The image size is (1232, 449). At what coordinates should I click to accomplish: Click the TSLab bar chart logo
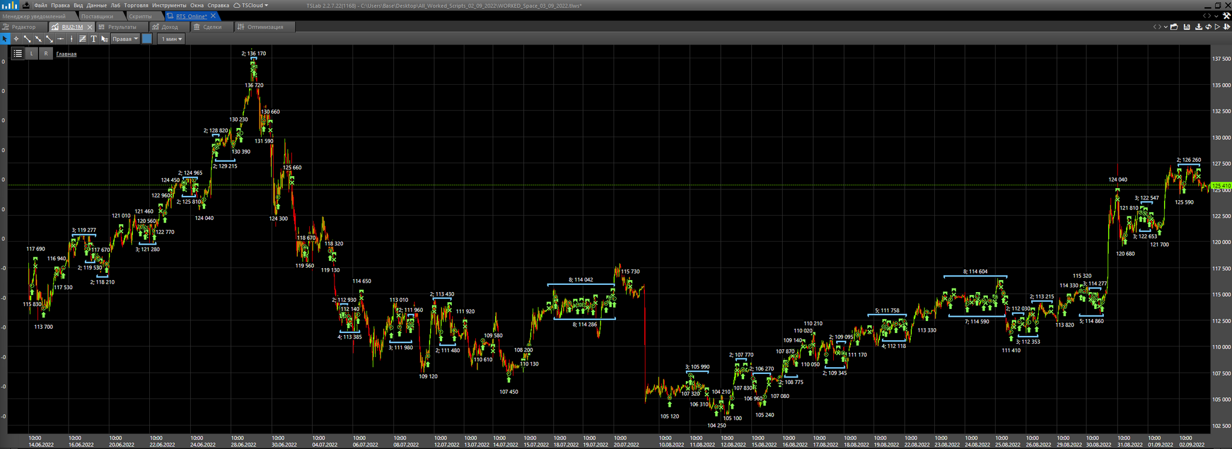click(x=10, y=5)
